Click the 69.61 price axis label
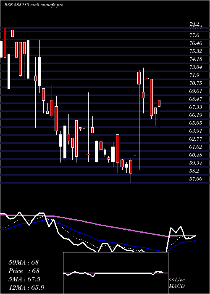Screen dimensions: 210x294 click(196, 91)
